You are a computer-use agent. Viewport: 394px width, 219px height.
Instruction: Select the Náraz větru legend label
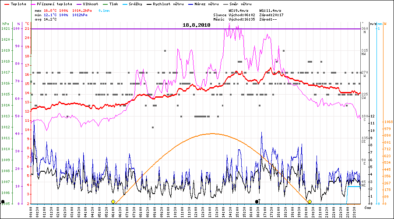coord(207,4)
